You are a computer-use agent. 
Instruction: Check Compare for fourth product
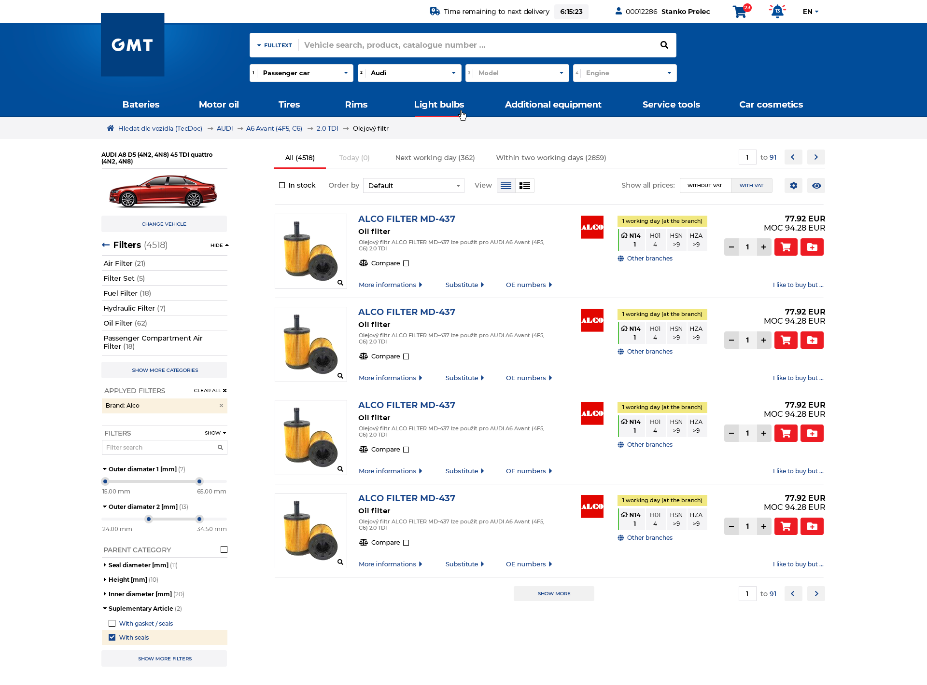406,543
